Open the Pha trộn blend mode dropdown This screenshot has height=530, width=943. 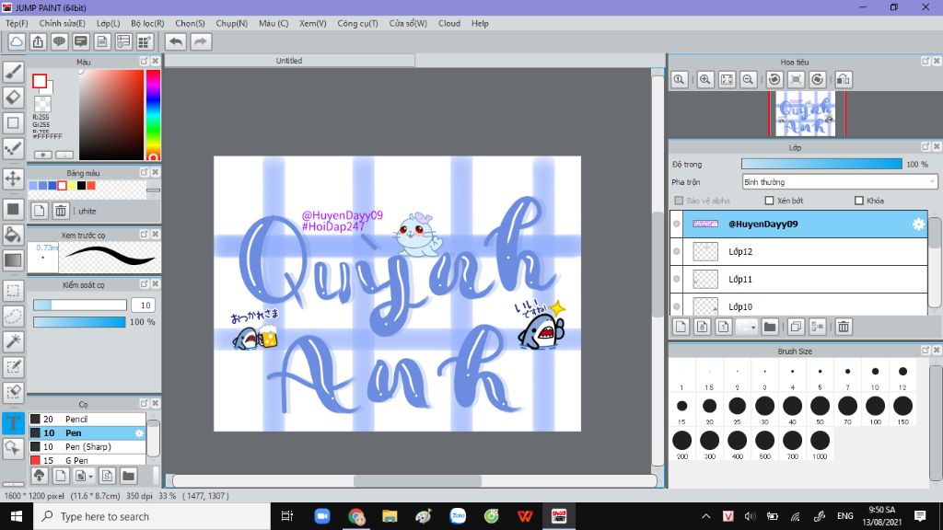click(840, 182)
